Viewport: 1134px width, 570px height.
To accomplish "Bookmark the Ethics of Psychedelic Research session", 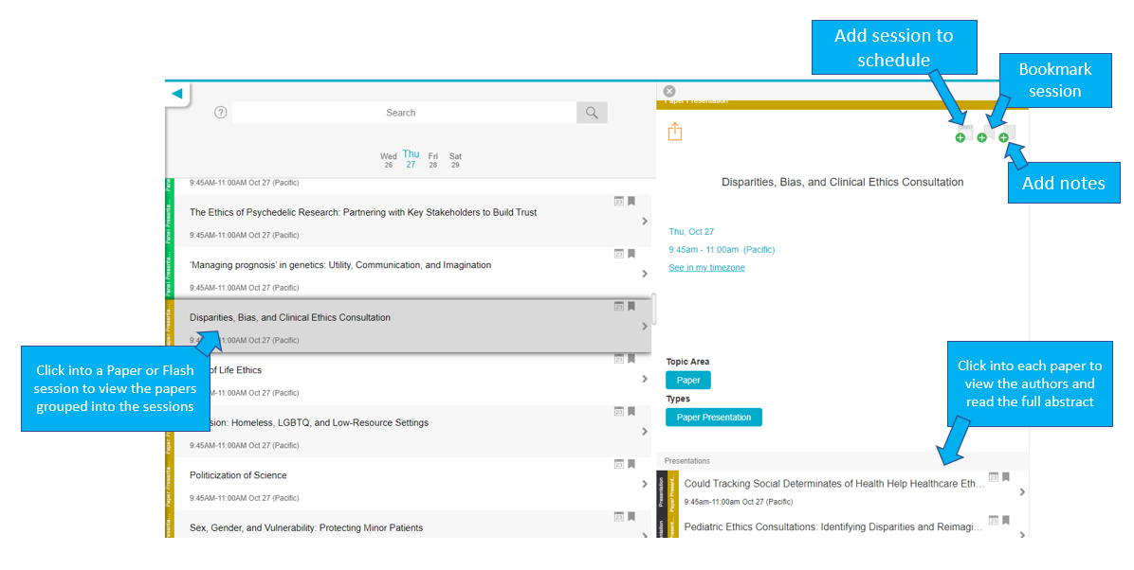I will click(631, 201).
